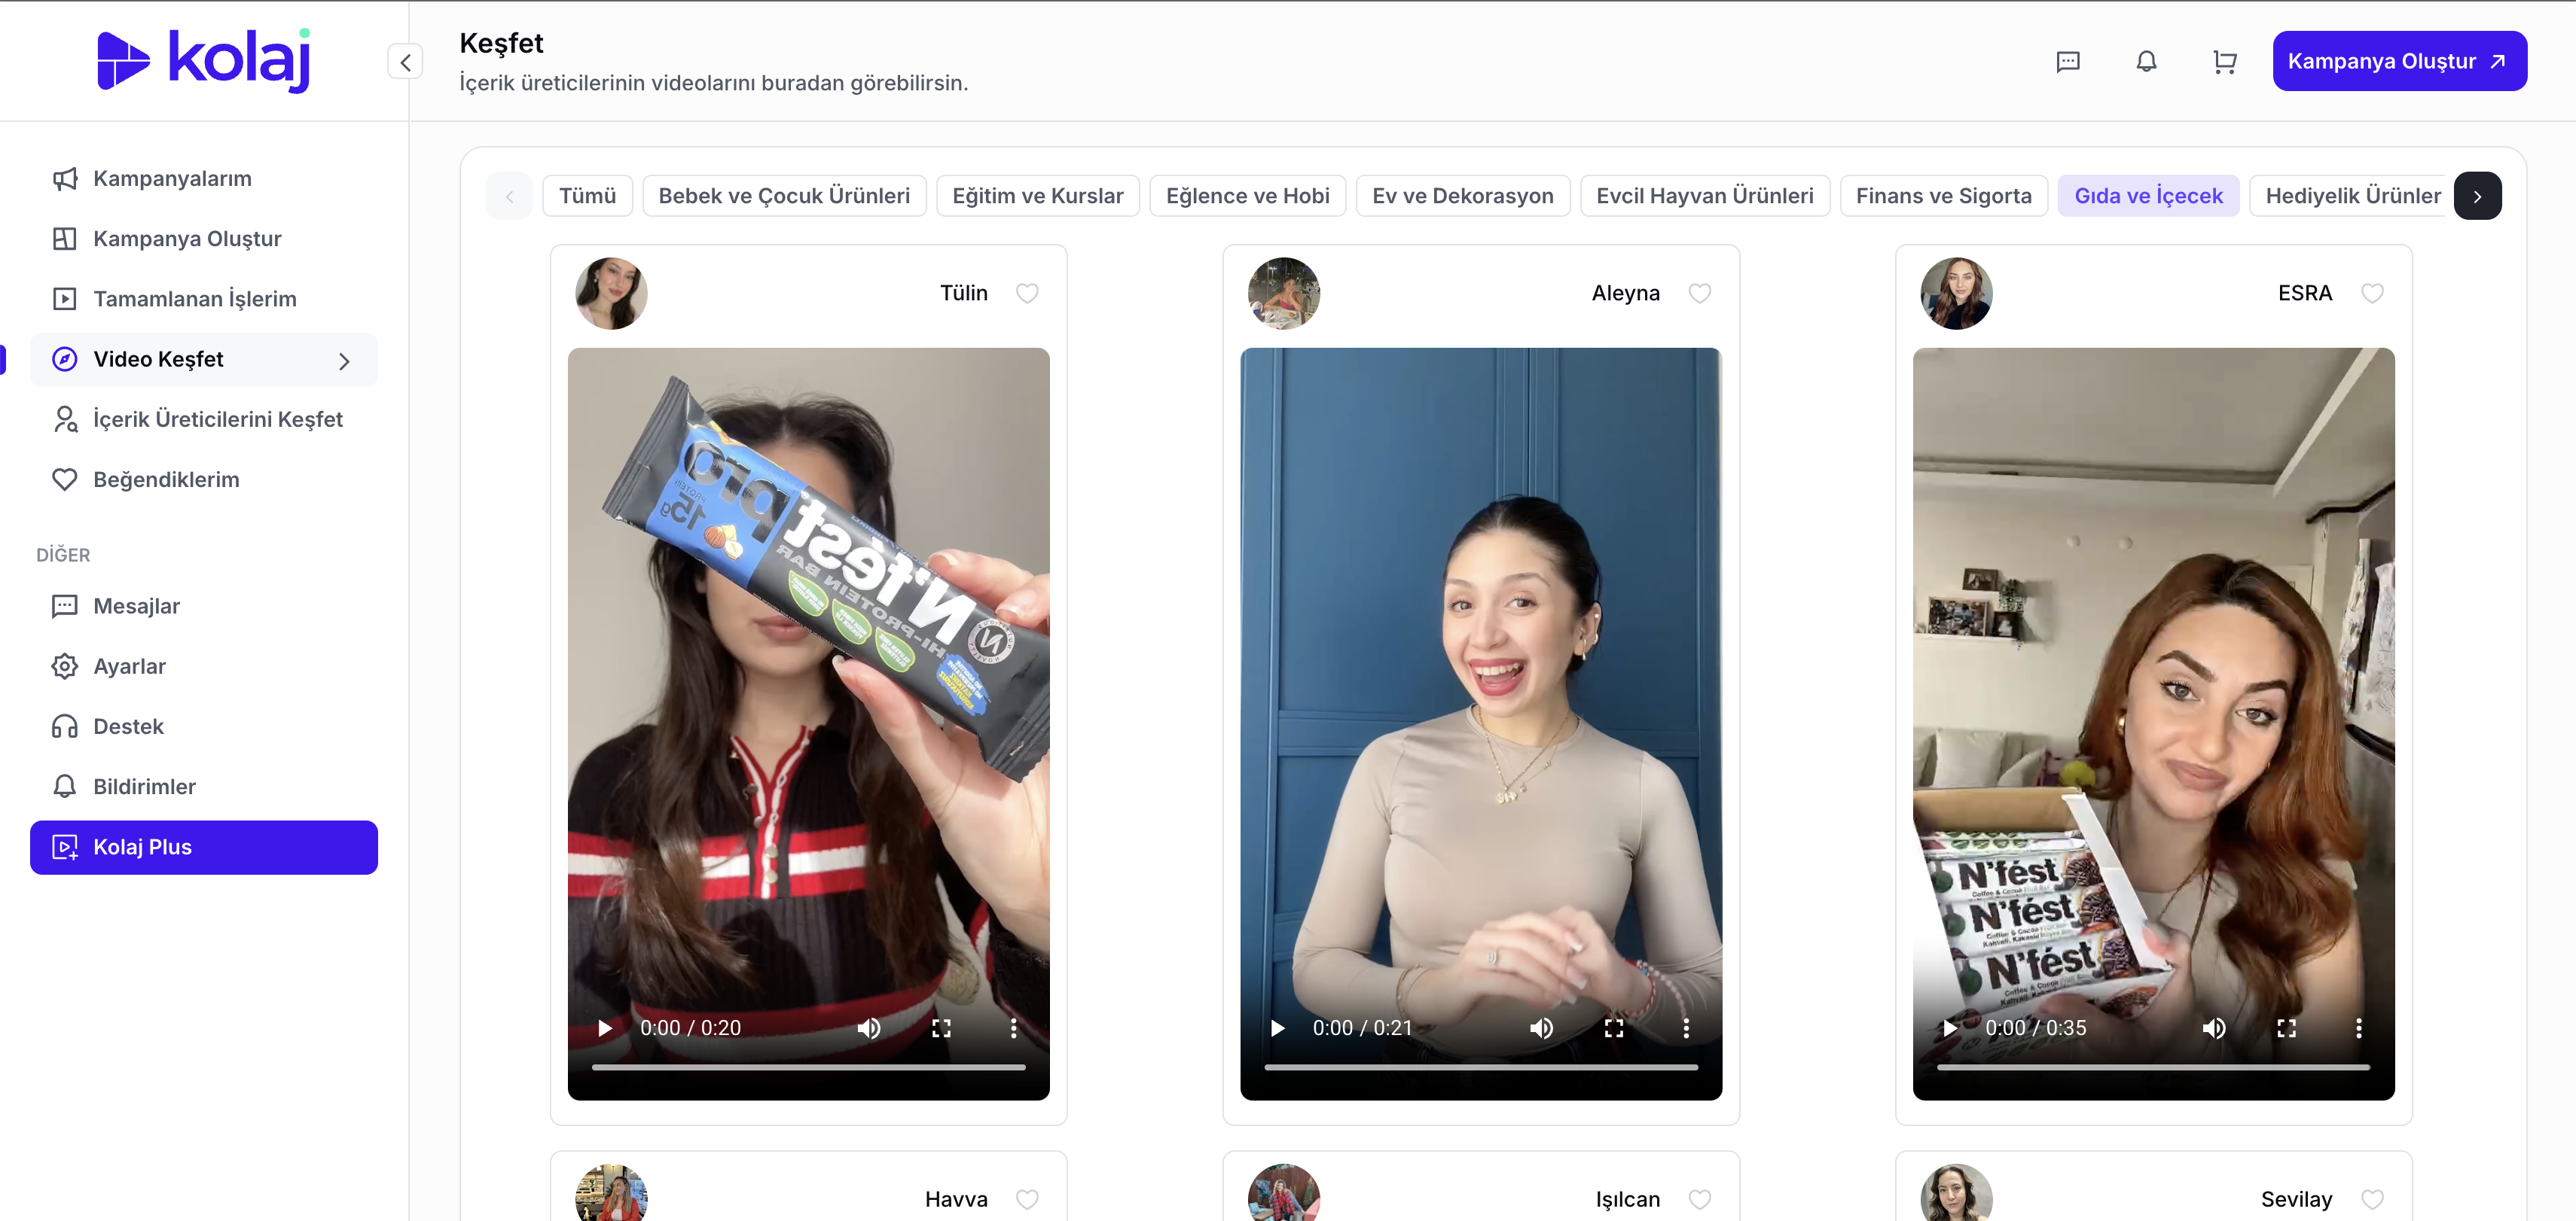Open Destek support page

[204, 726]
